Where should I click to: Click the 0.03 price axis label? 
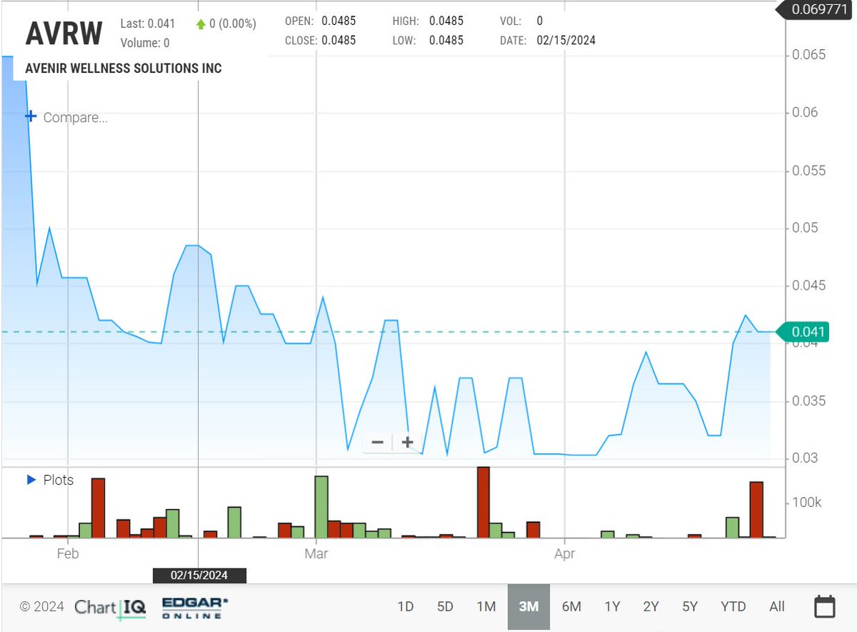(806, 458)
